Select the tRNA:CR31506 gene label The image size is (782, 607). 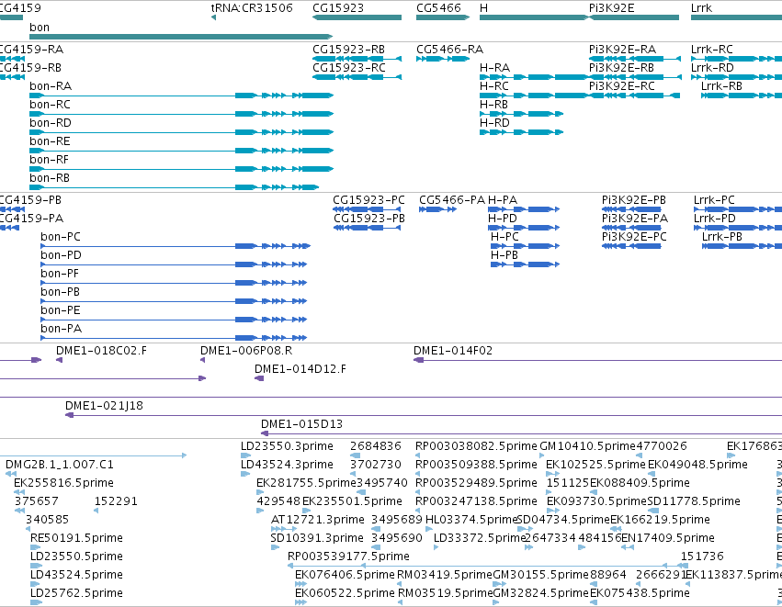[x=252, y=8]
